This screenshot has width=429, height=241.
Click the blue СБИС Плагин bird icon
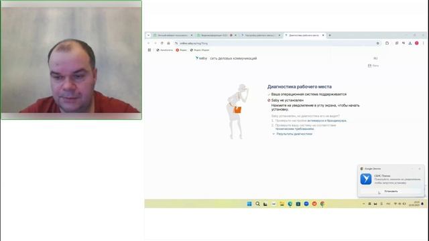[x=366, y=179]
